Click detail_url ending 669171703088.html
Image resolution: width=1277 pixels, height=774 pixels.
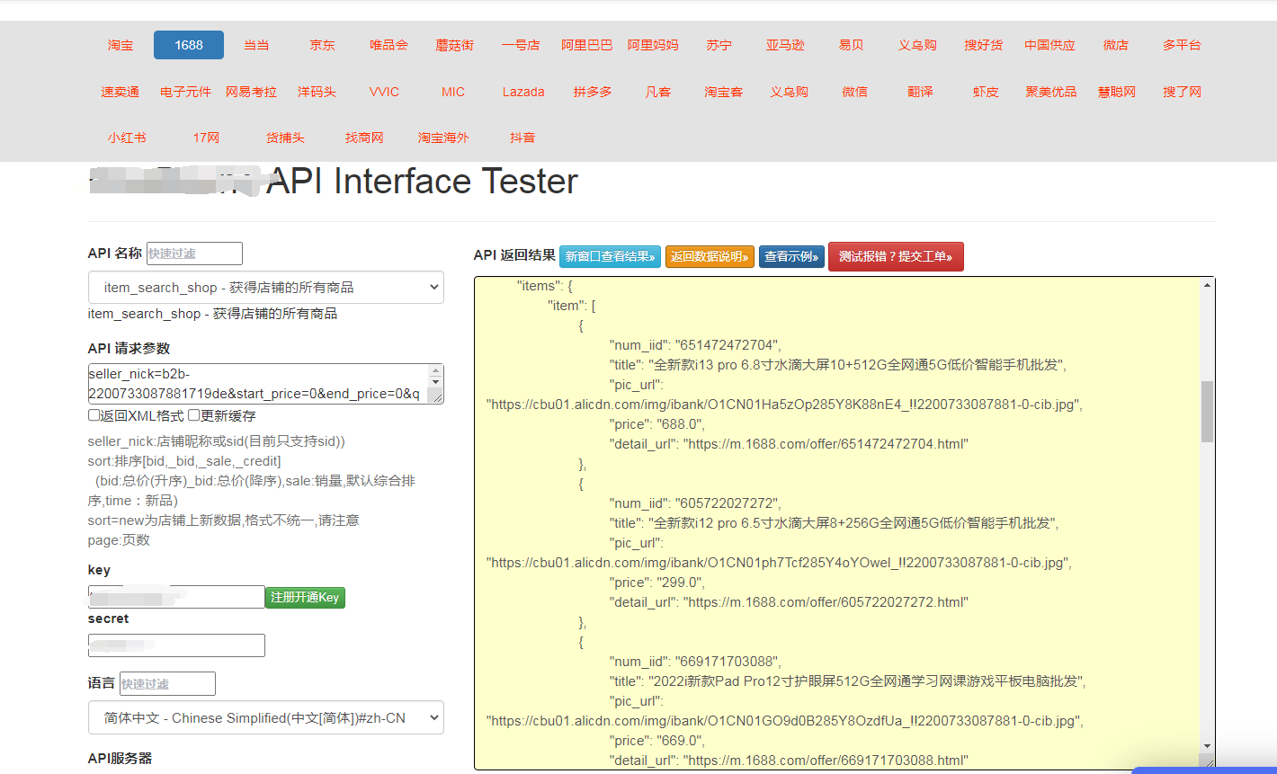point(789,761)
